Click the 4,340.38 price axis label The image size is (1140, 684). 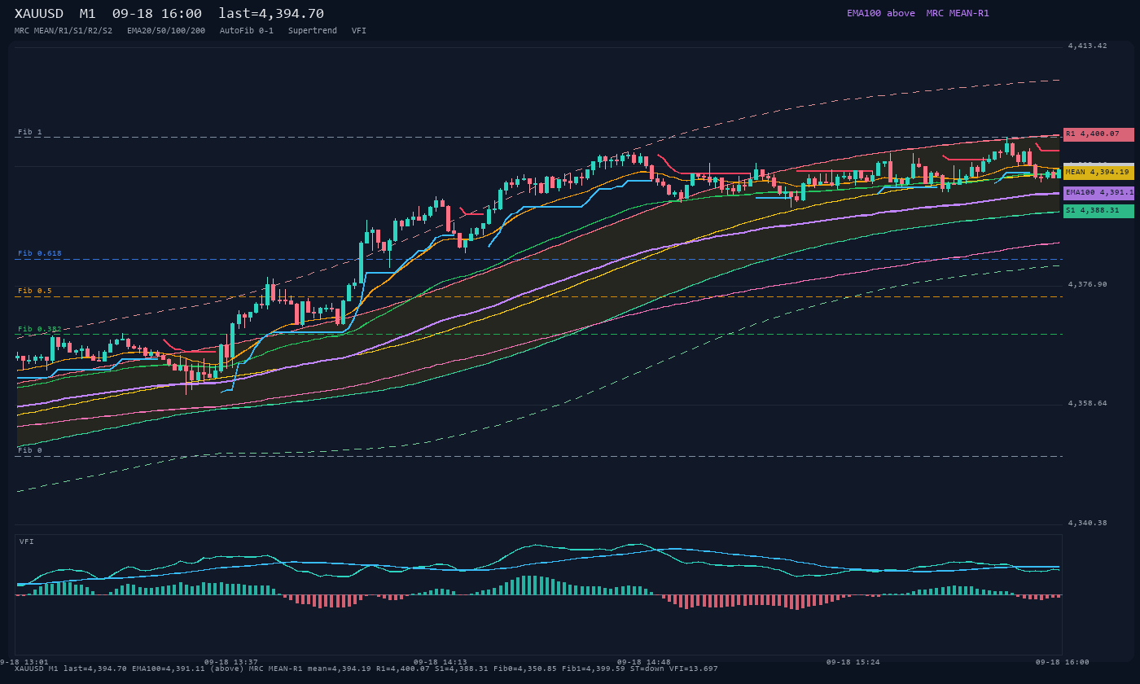coord(1088,524)
